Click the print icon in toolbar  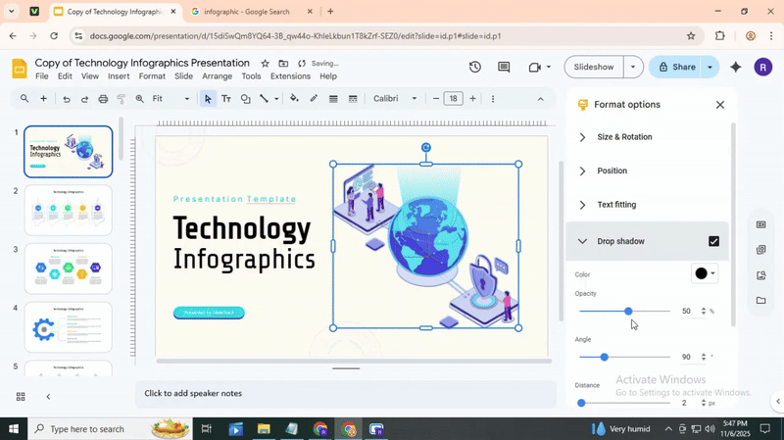click(103, 99)
